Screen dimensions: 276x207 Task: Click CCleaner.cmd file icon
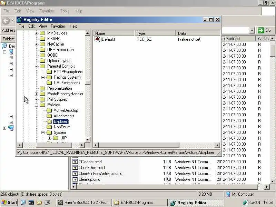75,162
